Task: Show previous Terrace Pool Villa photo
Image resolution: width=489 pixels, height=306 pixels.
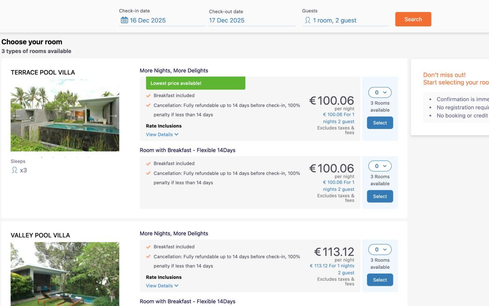Action: pyautogui.click(x=16, y=116)
